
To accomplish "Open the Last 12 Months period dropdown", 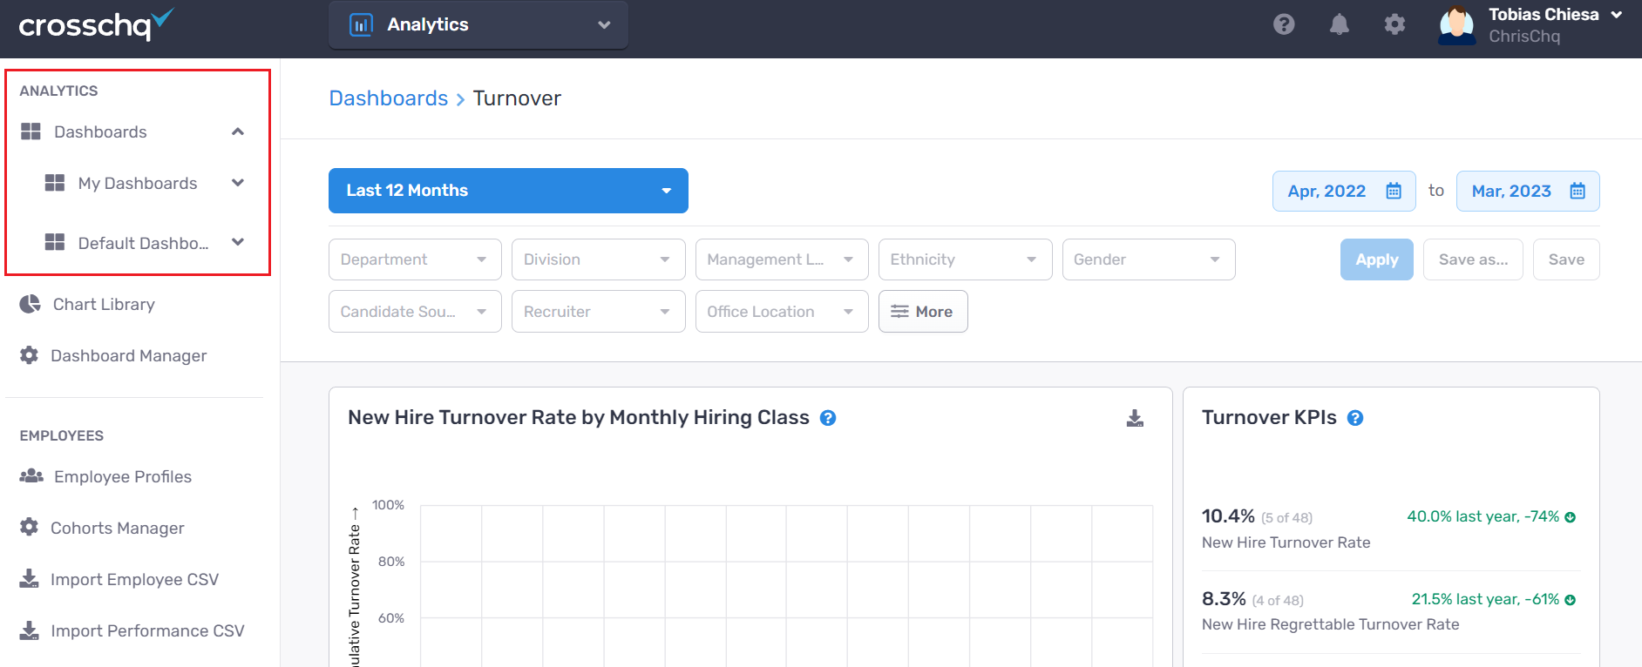I will 508,191.
